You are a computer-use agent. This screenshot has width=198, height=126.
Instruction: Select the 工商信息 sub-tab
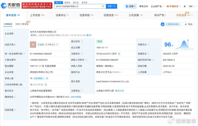click(8, 24)
